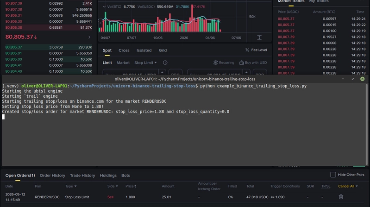Open the Cancel All dropdown

pyautogui.click(x=348, y=186)
